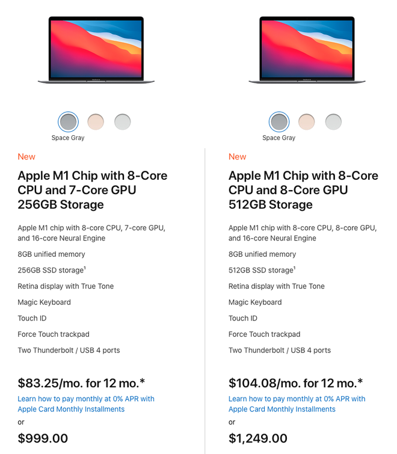Click the storage footnote on 256GB SSD storage
The height and width of the screenshot is (454, 397).
click(x=85, y=268)
